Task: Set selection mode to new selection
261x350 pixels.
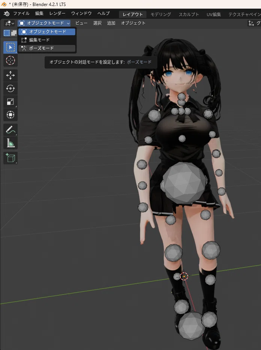Action: (x=7, y=33)
